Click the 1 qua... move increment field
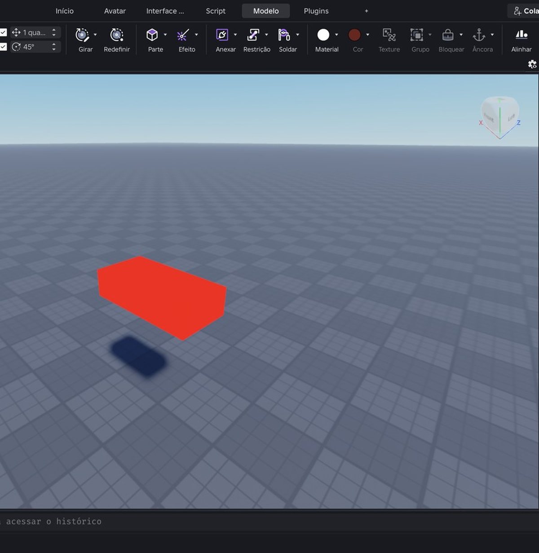Screen dimensions: 539x553 tap(35, 32)
